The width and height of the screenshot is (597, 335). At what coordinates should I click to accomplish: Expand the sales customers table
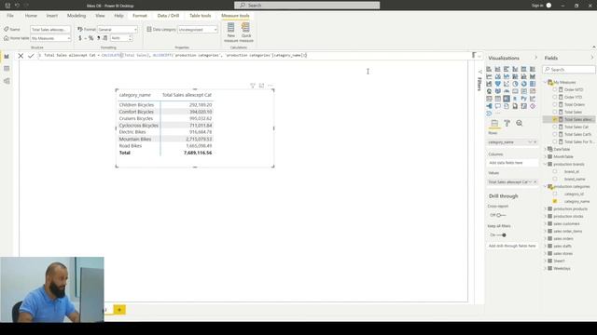coord(546,223)
